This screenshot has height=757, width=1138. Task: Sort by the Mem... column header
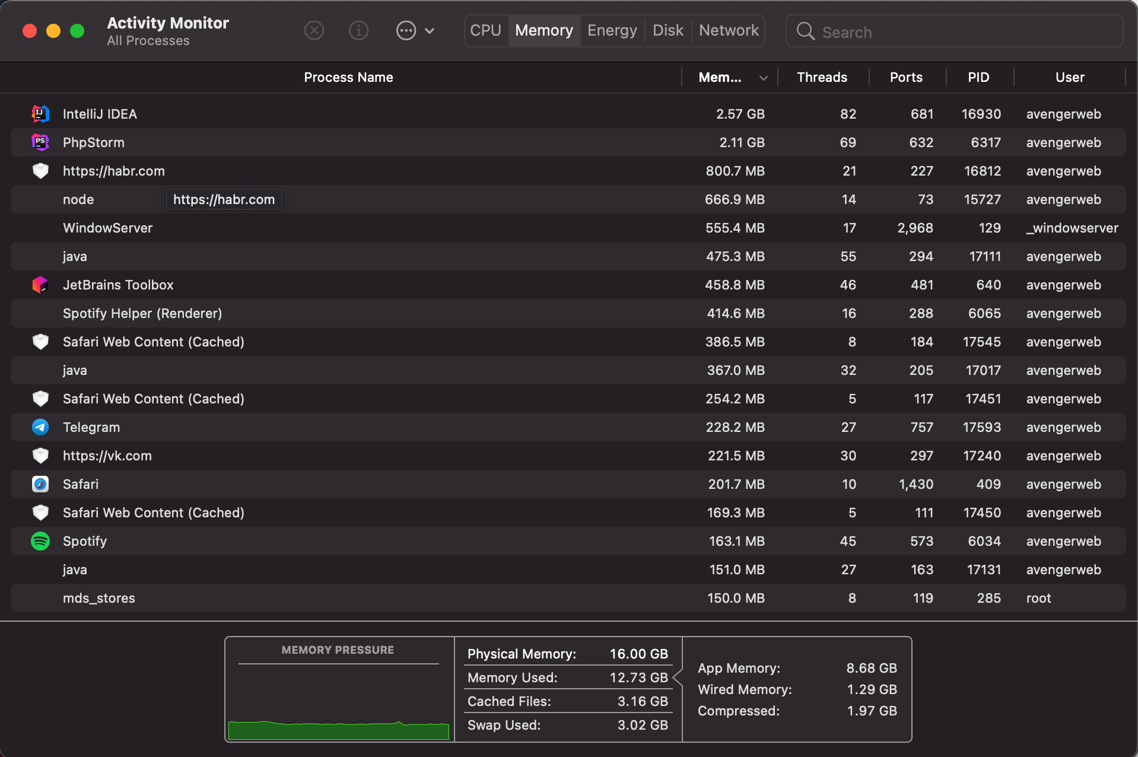720,77
